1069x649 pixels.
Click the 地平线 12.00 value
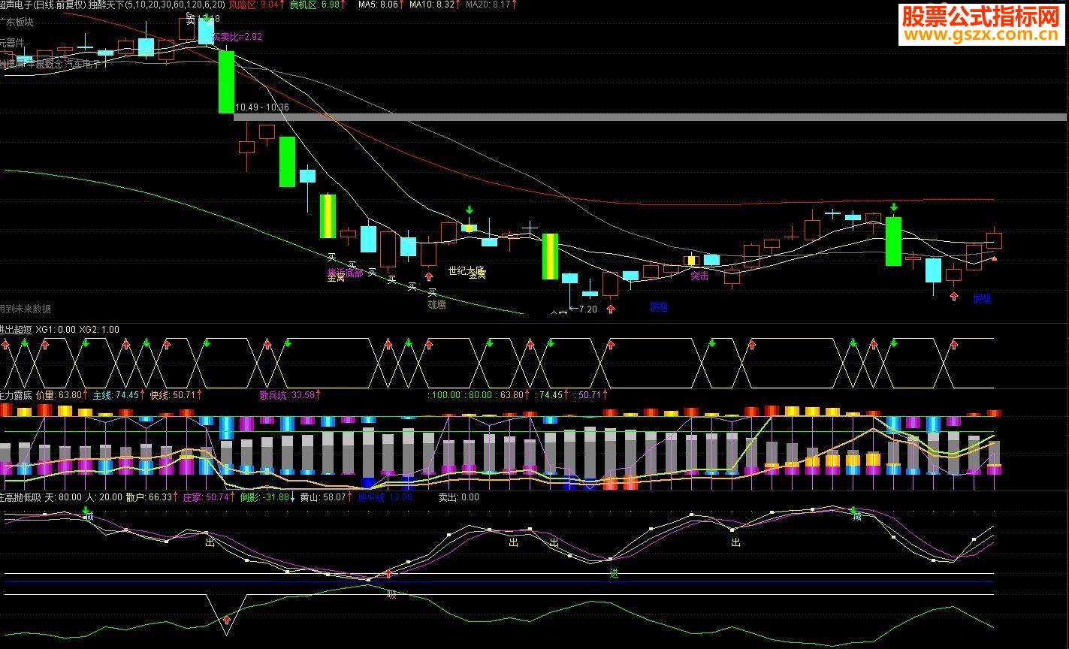pyautogui.click(x=385, y=497)
